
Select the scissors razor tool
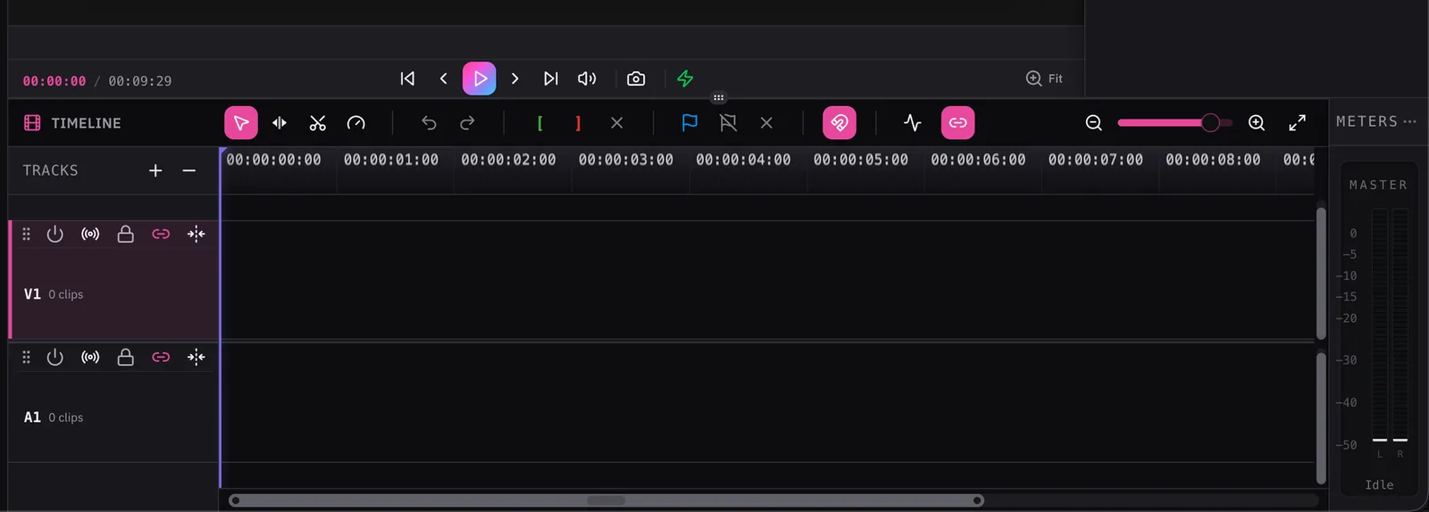[318, 123]
